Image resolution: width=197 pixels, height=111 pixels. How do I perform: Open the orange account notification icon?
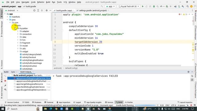tap(191, 6)
